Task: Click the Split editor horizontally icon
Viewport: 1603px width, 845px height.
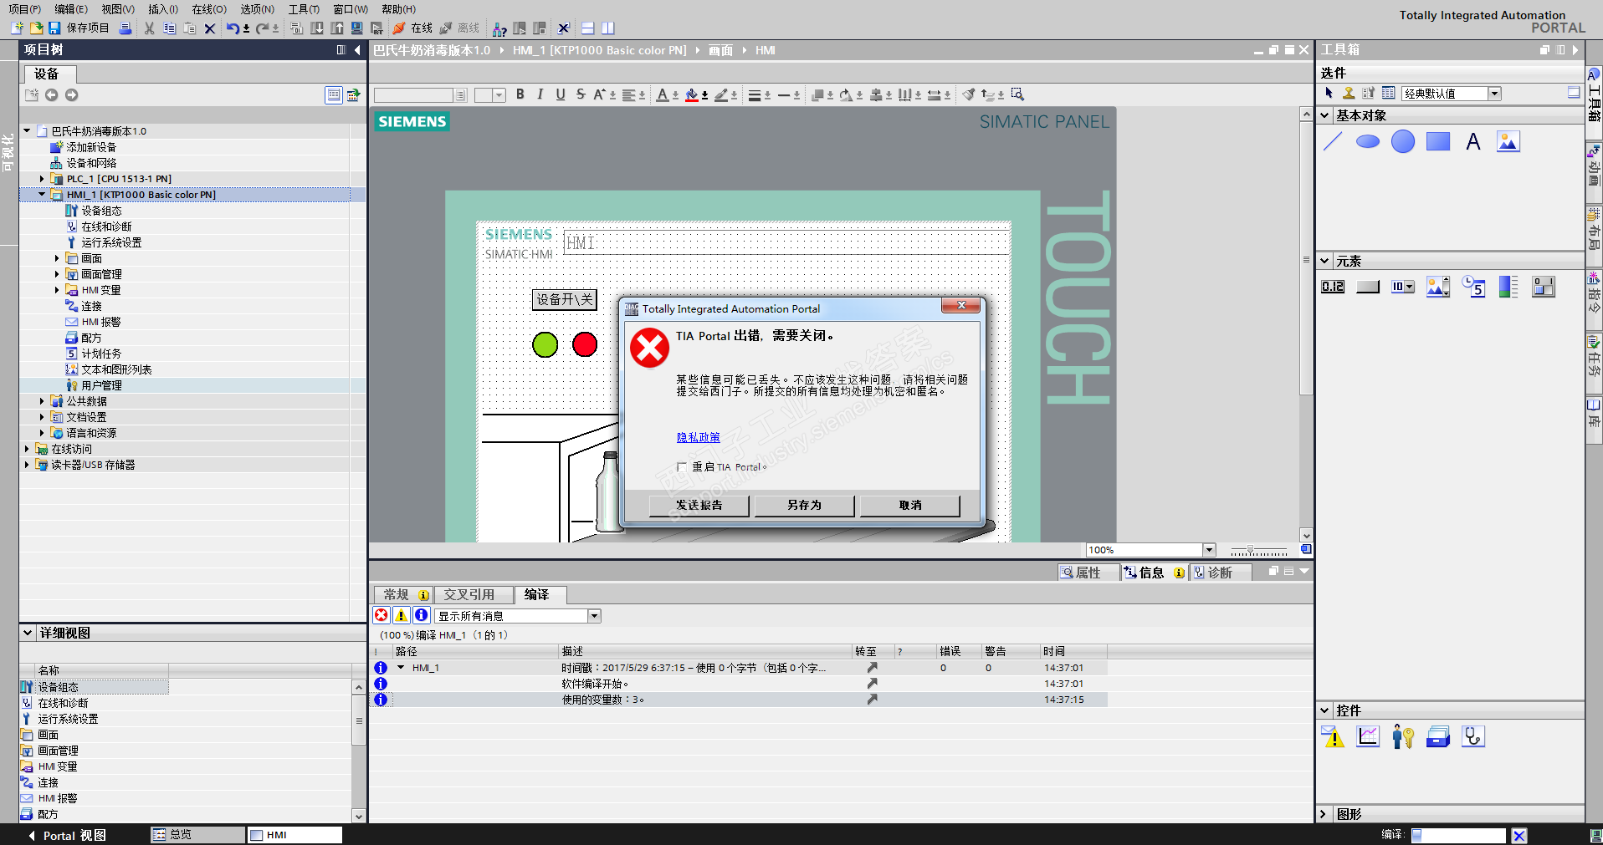Action: coord(588,28)
